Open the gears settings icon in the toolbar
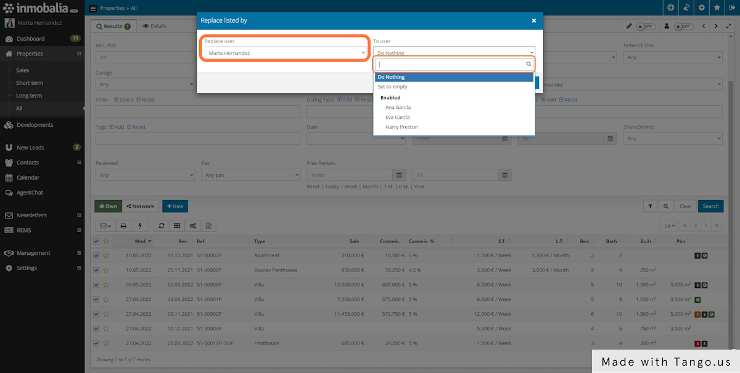The height and width of the screenshot is (373, 740). (192, 225)
